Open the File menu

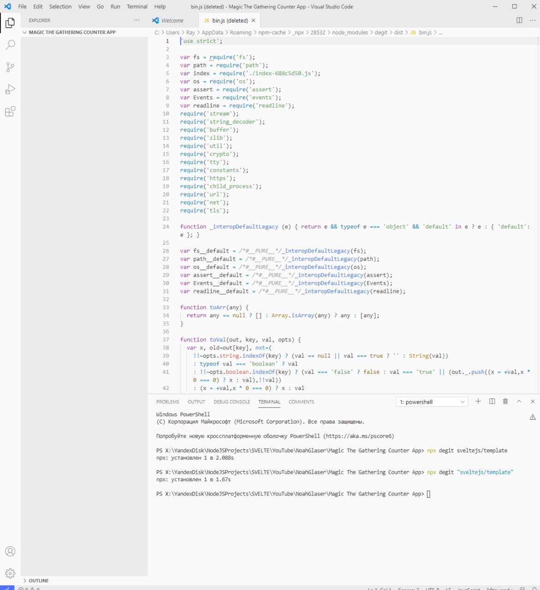coord(22,6)
